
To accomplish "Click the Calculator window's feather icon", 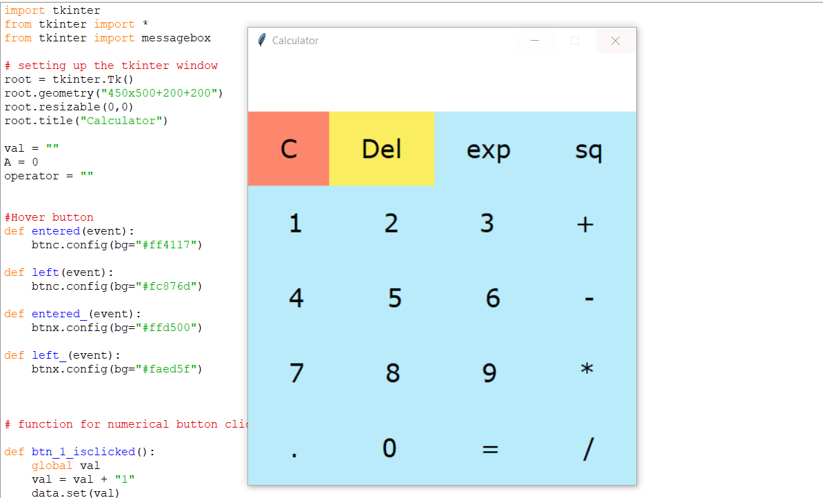I will tap(261, 40).
